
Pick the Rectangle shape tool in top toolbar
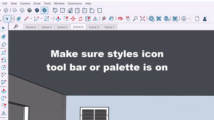tap(47, 19)
